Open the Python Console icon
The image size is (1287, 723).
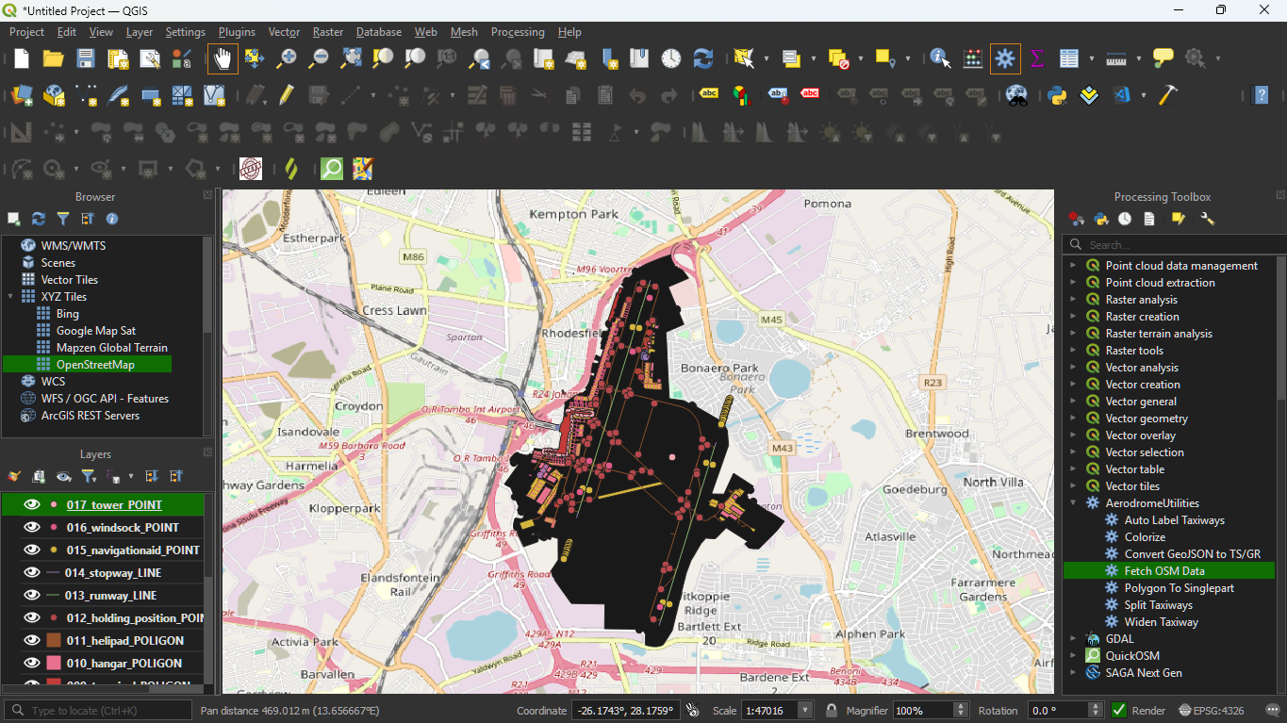[x=1057, y=95]
